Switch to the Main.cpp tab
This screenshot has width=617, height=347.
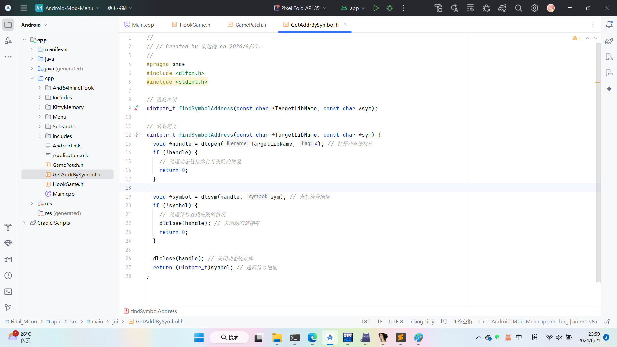click(139, 25)
